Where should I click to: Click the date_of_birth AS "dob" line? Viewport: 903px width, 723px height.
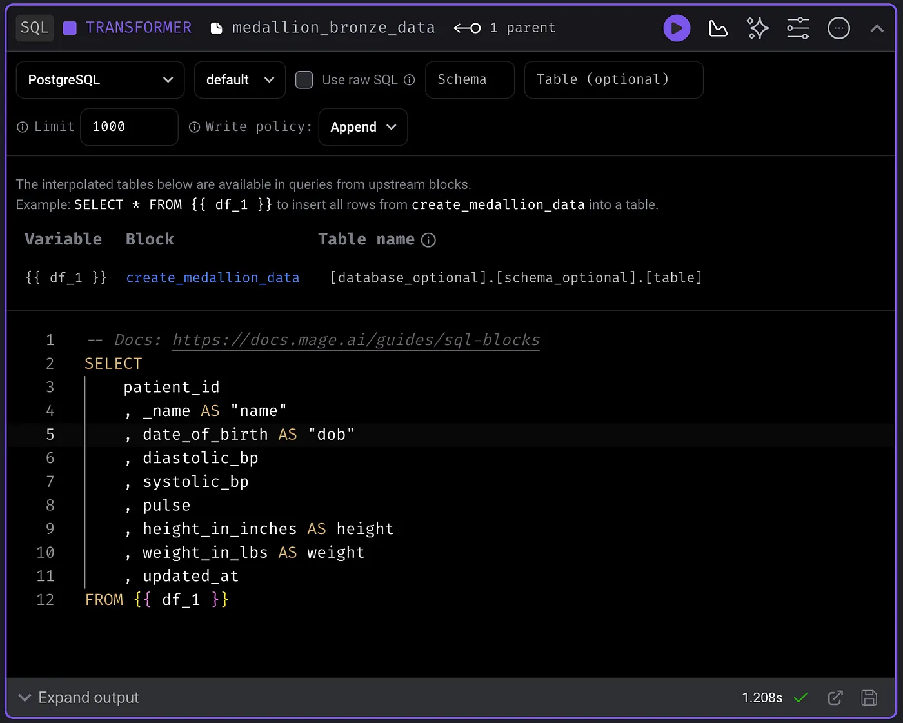pyautogui.click(x=239, y=435)
